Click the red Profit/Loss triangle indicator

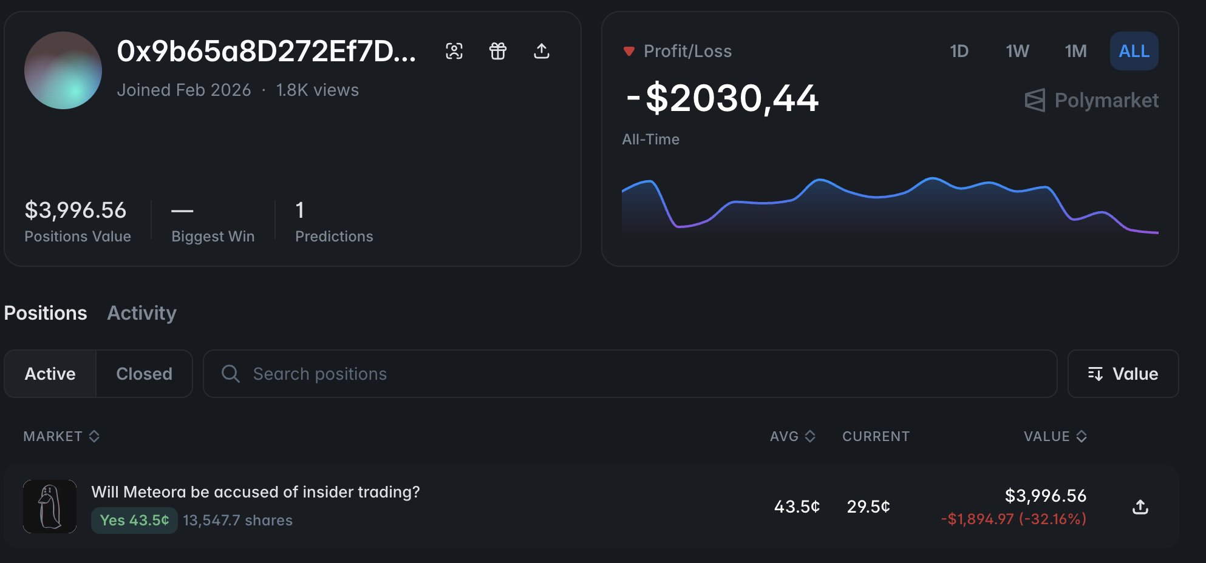tap(629, 51)
